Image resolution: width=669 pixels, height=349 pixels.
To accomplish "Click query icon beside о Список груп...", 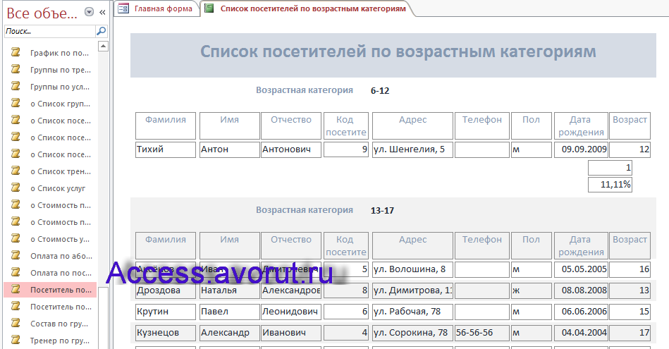I will (x=16, y=103).
